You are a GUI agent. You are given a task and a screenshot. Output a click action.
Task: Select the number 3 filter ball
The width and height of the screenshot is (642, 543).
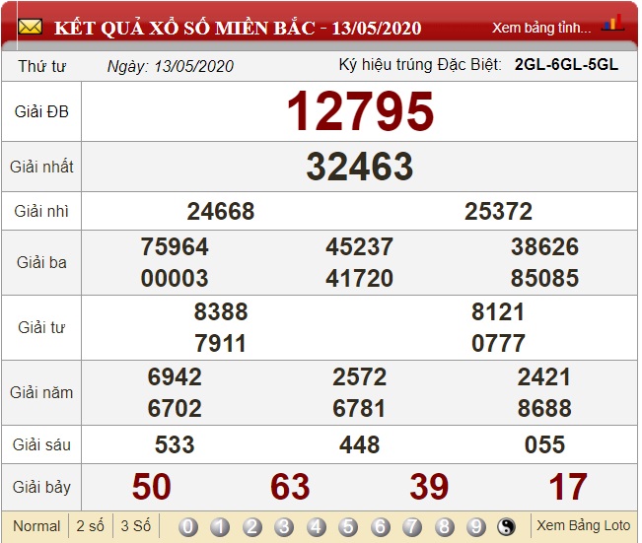coord(284,527)
